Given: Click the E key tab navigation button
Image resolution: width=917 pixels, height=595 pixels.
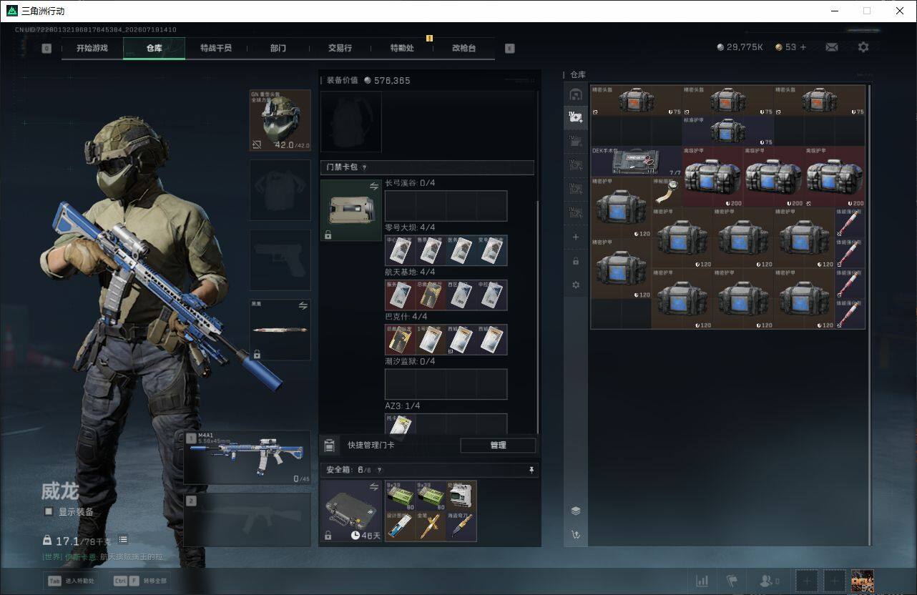Looking at the screenshot, I should [x=509, y=48].
